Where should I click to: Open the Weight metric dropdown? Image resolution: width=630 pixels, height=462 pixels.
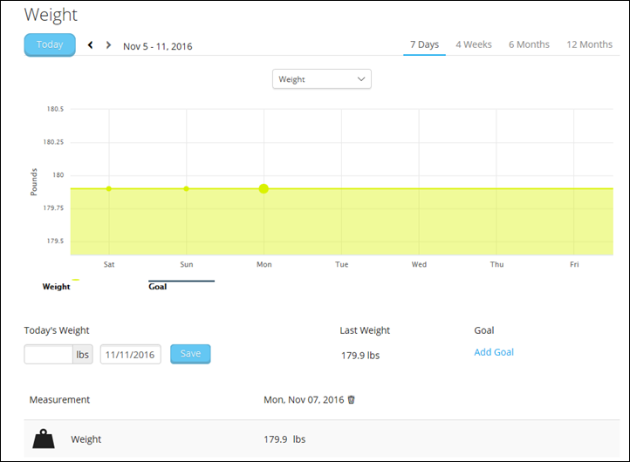pyautogui.click(x=322, y=79)
